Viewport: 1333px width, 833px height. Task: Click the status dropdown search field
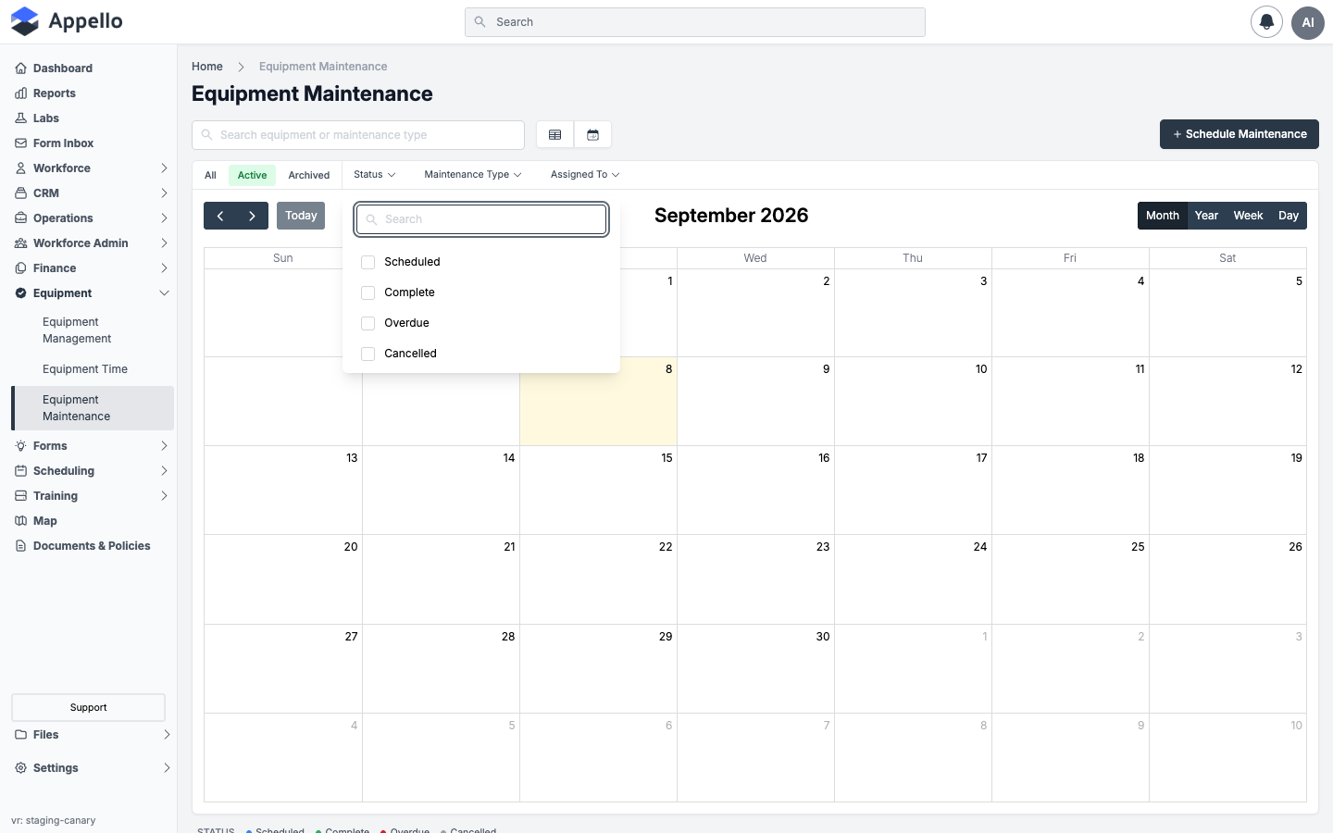pyautogui.click(x=481, y=219)
